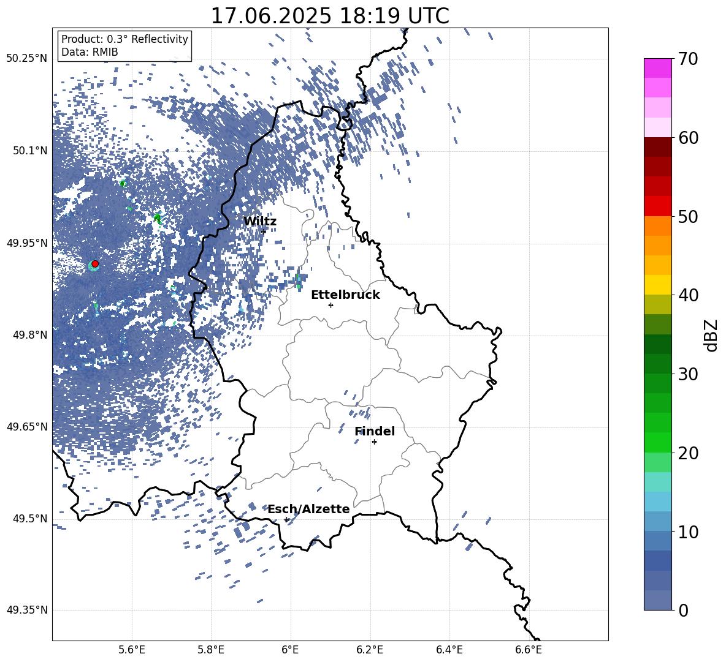Pick the orange colorbar swatch below 50
This screenshot has width=726, height=662.
[657, 226]
